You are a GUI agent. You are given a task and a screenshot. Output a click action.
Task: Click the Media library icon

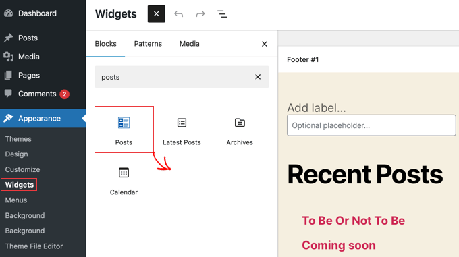[x=9, y=57]
